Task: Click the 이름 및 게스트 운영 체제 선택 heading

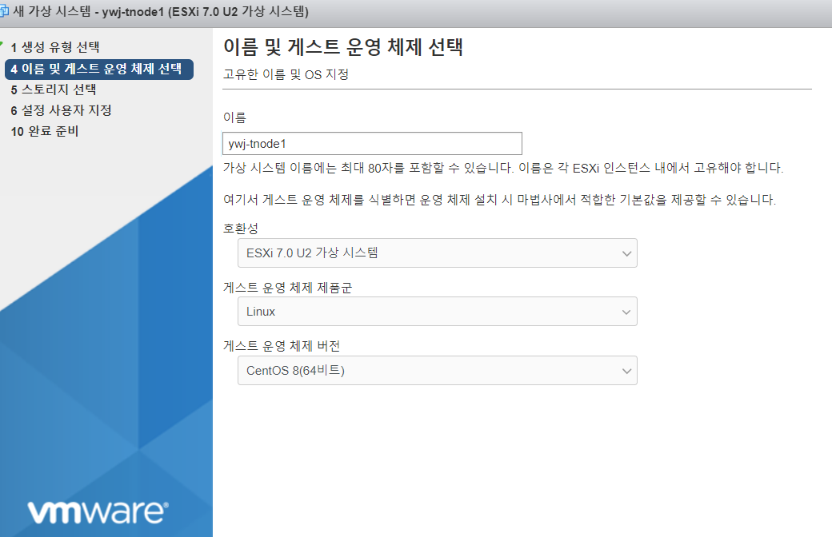Action: 342,46
